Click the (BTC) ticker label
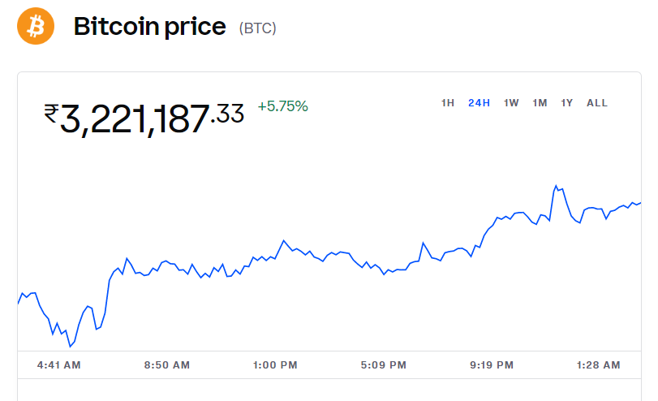Image resolution: width=658 pixels, height=401 pixels. 257,28
